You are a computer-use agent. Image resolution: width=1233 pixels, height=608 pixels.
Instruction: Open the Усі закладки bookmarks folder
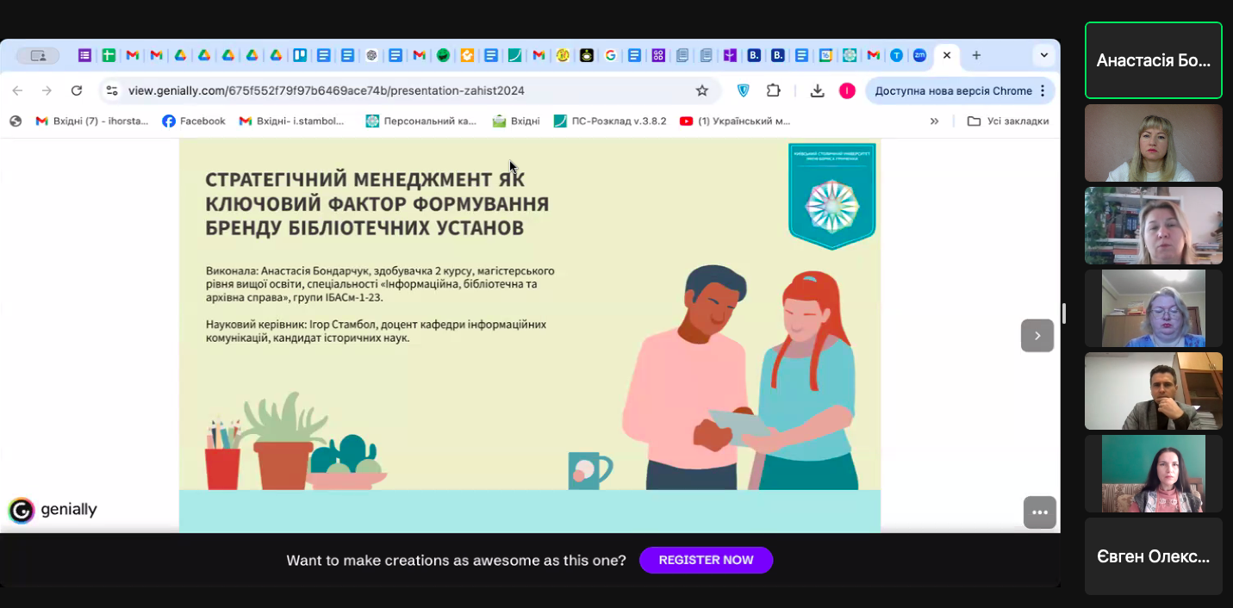coord(1008,121)
